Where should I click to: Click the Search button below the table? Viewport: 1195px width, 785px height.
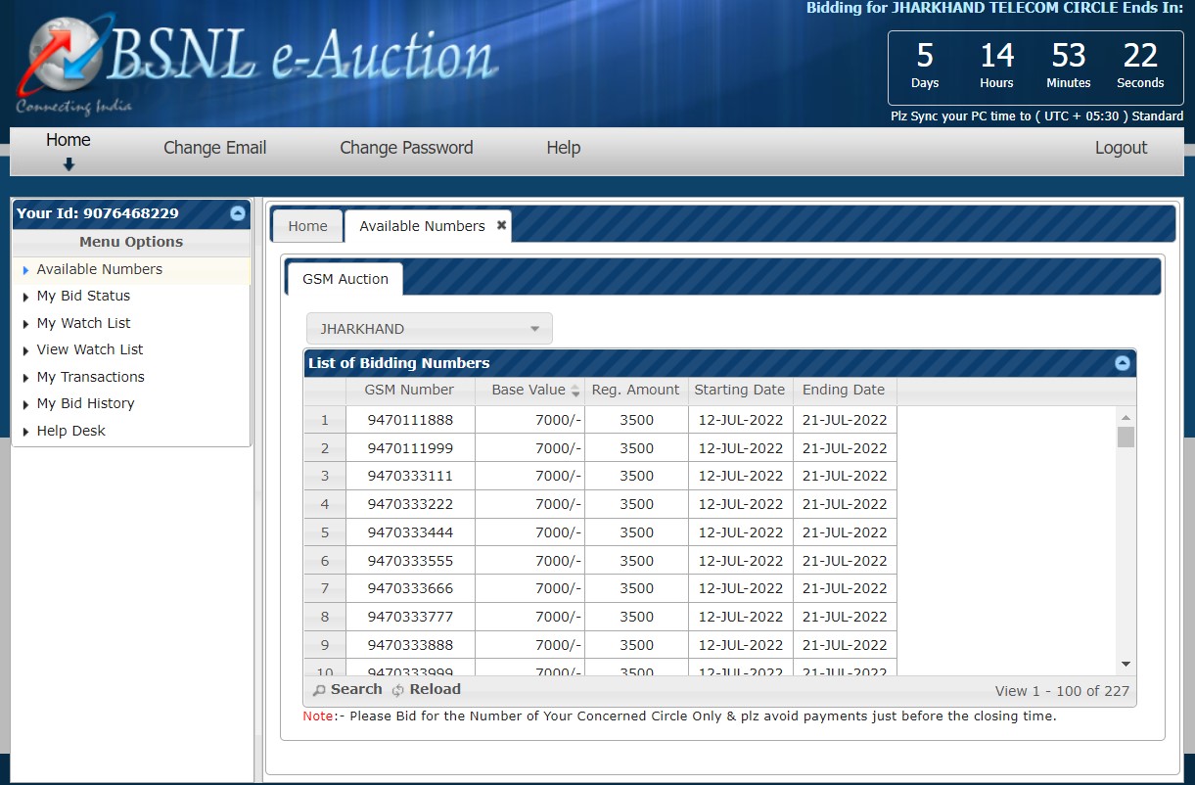pos(347,690)
